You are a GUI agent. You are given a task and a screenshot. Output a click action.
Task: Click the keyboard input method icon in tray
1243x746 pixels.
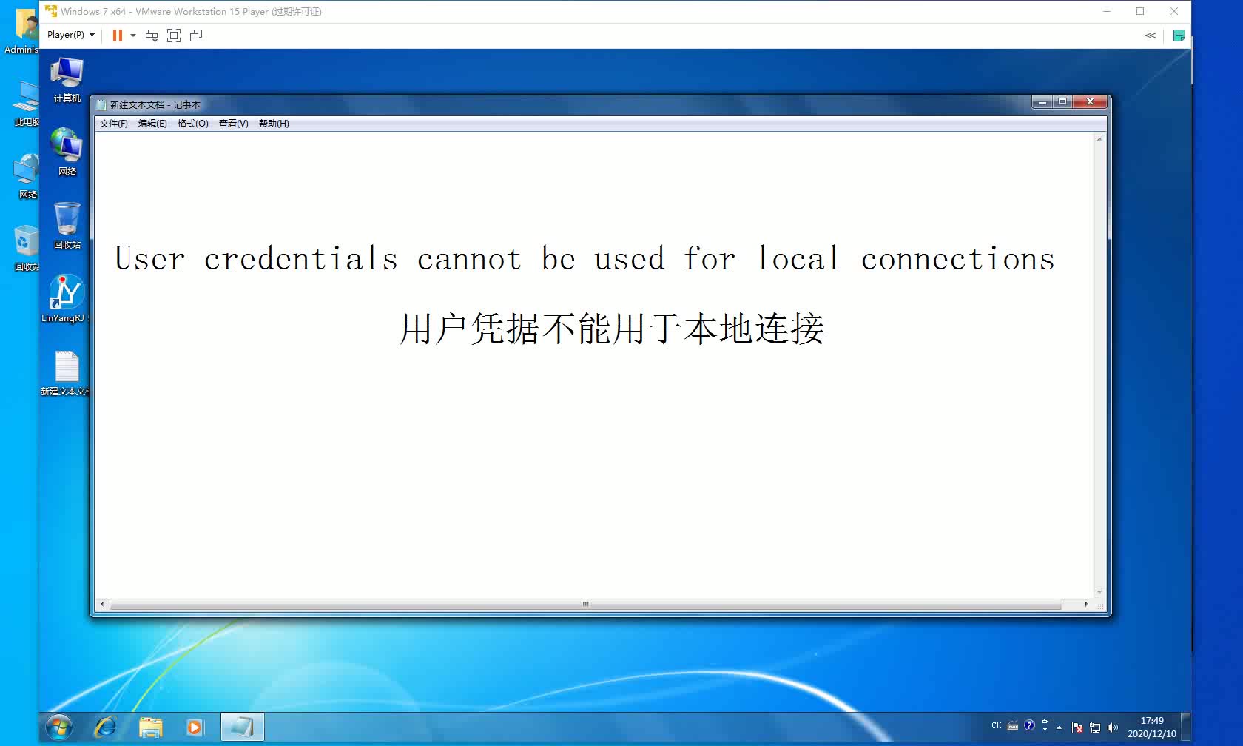1013,726
